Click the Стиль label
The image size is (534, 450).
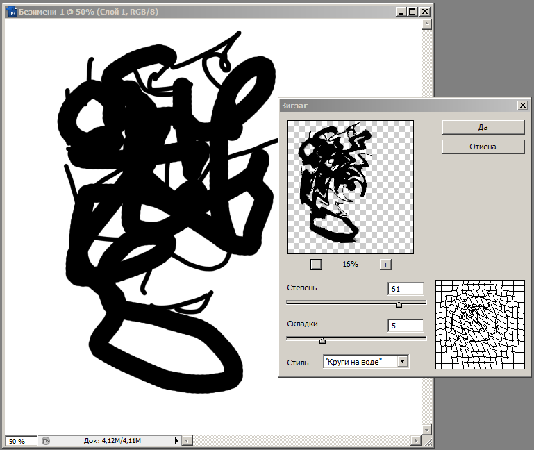[298, 362]
